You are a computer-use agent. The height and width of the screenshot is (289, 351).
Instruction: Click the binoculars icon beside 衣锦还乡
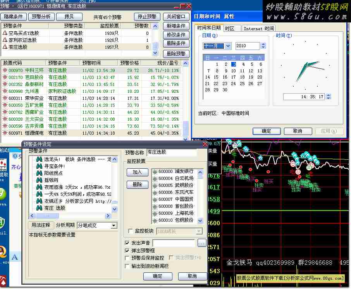(39, 201)
